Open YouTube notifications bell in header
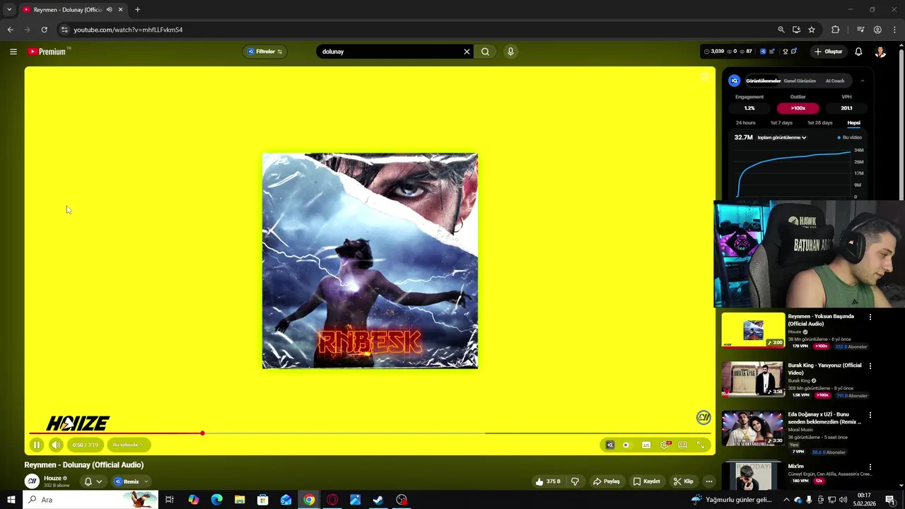 (858, 52)
